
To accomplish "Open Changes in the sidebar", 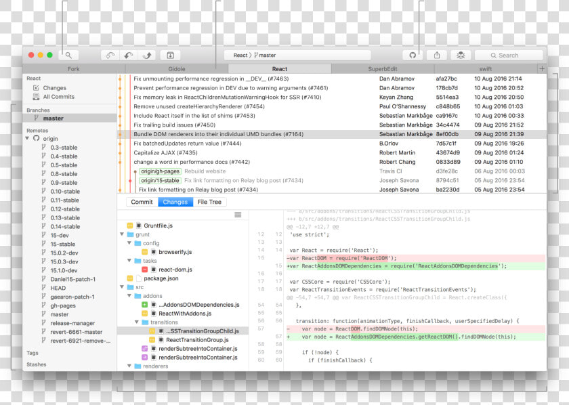I will [x=54, y=88].
